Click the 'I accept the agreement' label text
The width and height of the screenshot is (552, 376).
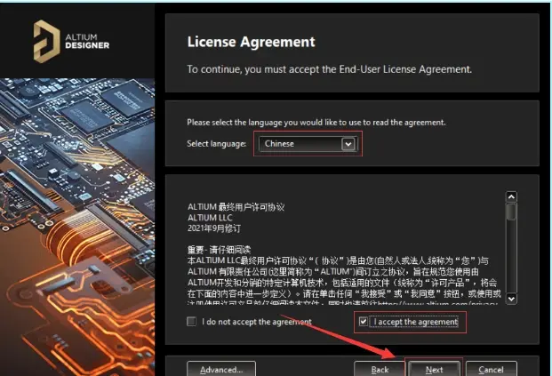[x=415, y=322]
